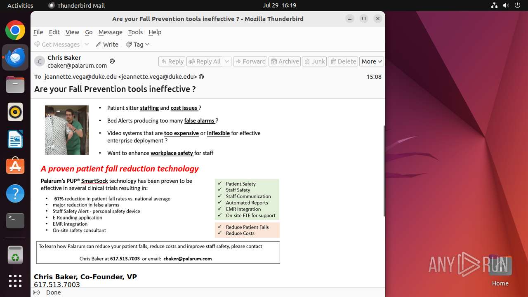Click the 'A proven patient fall reduction technology' heading
This screenshot has height=297, width=528.
click(120, 169)
